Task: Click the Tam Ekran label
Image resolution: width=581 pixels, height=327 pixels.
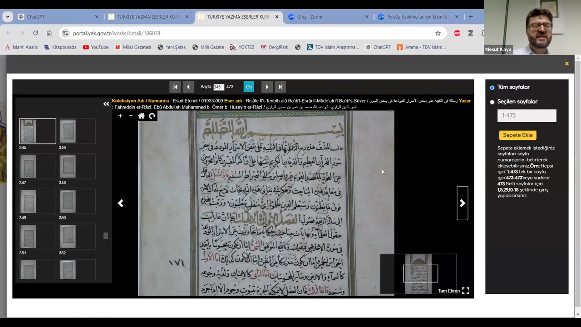Action: pos(448,291)
